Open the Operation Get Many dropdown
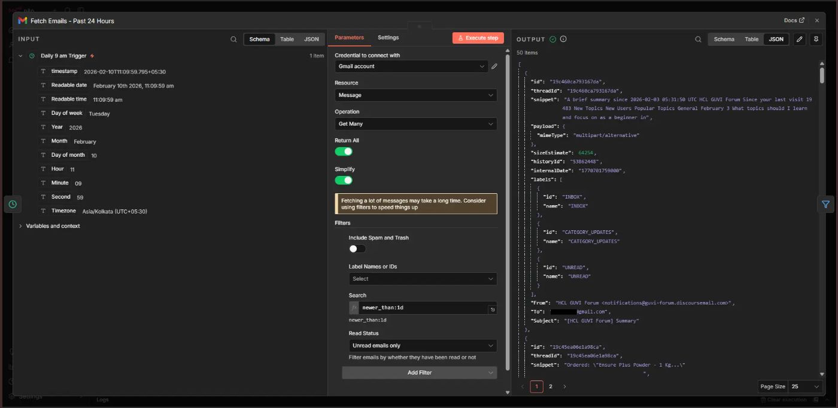This screenshot has height=408, width=838. coord(415,124)
